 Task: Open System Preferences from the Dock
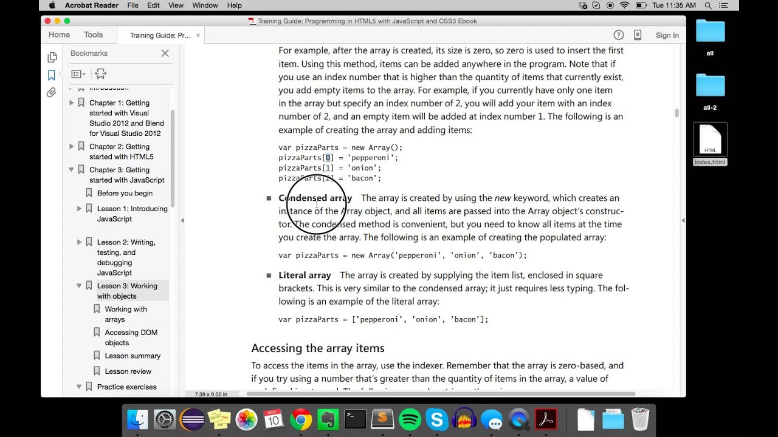(x=165, y=419)
